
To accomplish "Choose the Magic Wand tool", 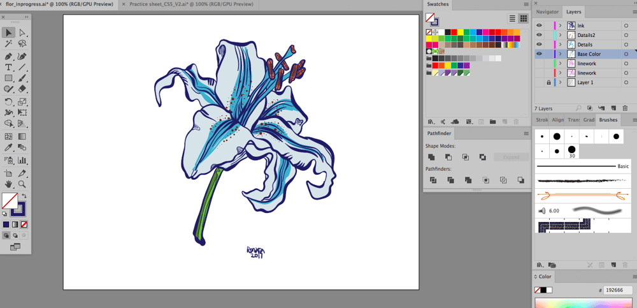I will click(x=8, y=43).
